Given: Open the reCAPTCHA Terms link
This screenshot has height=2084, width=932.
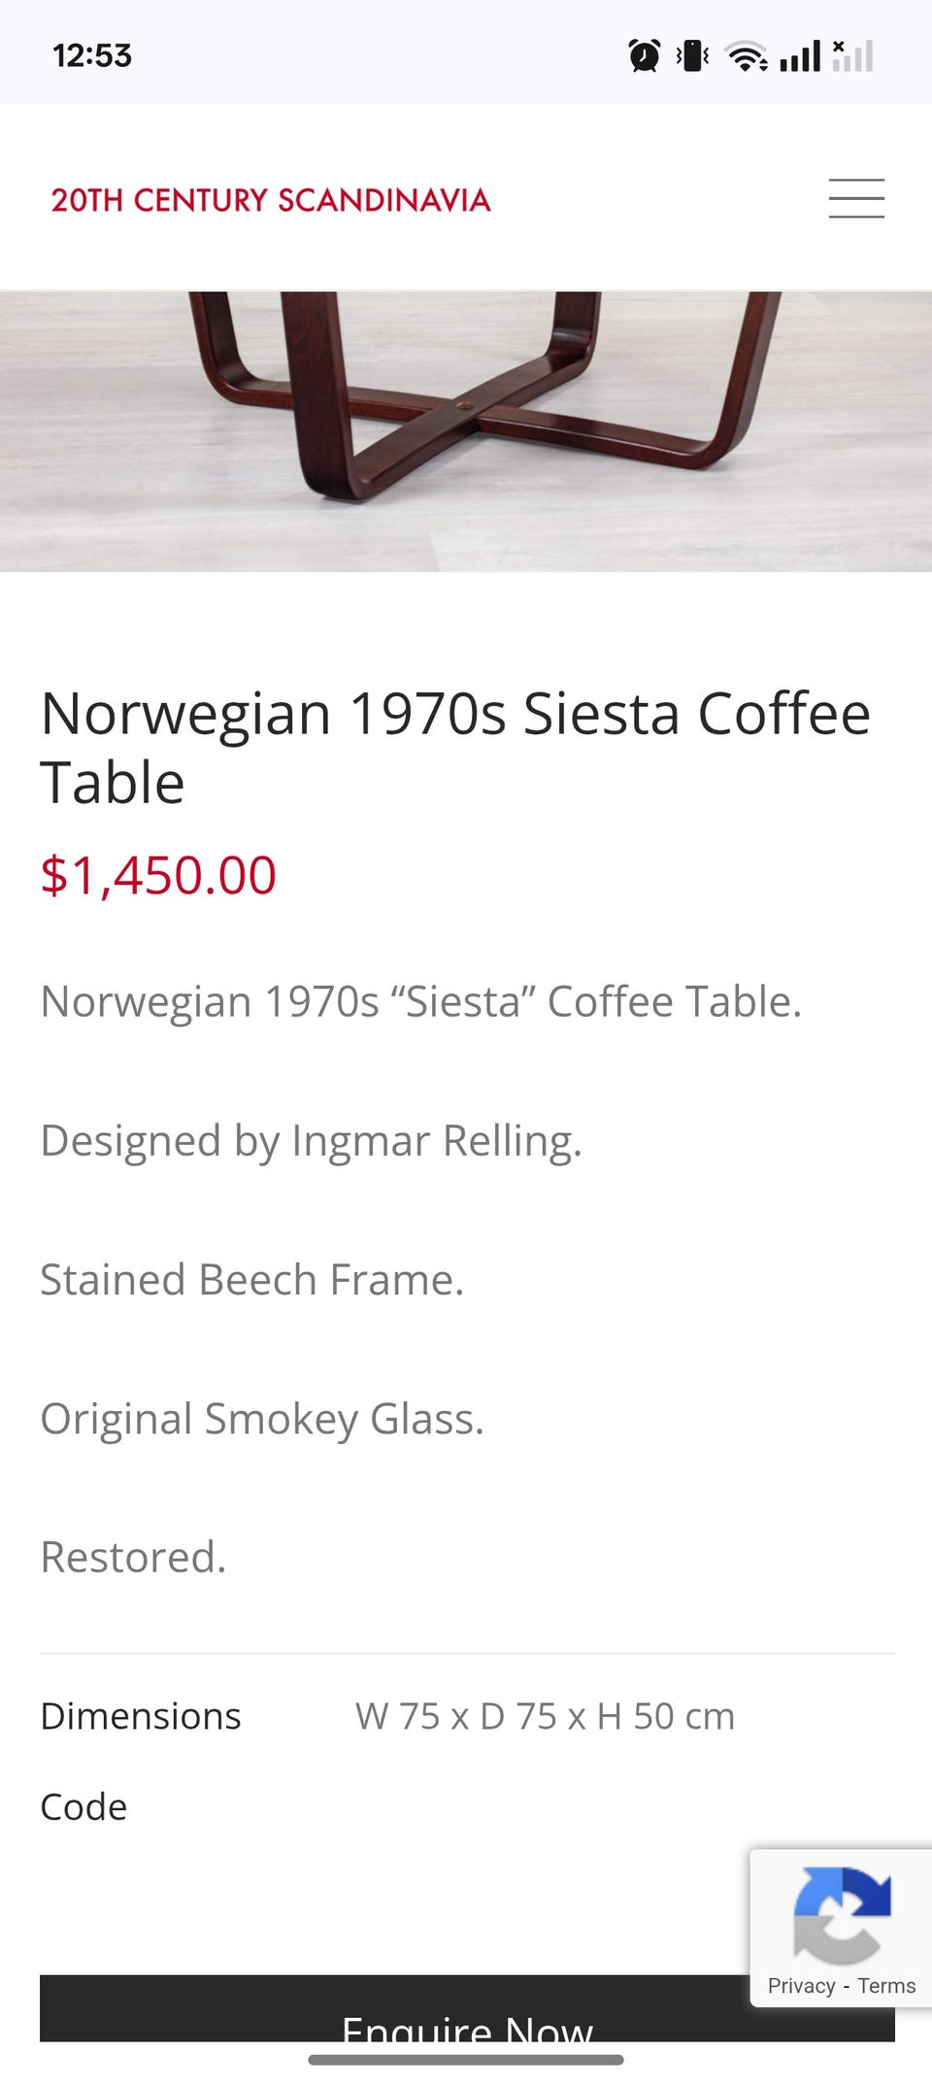Looking at the screenshot, I should [886, 1986].
